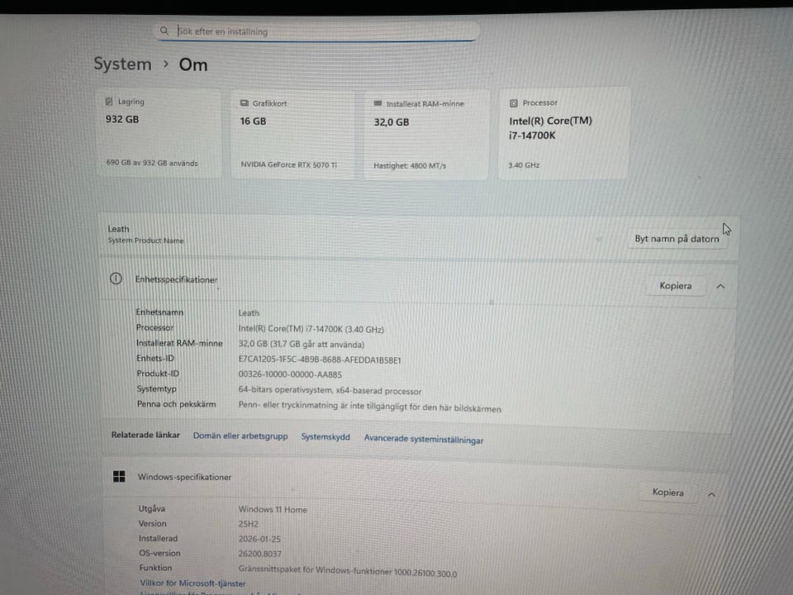Select the version value 25H2
The height and width of the screenshot is (595, 793).
[x=249, y=524]
